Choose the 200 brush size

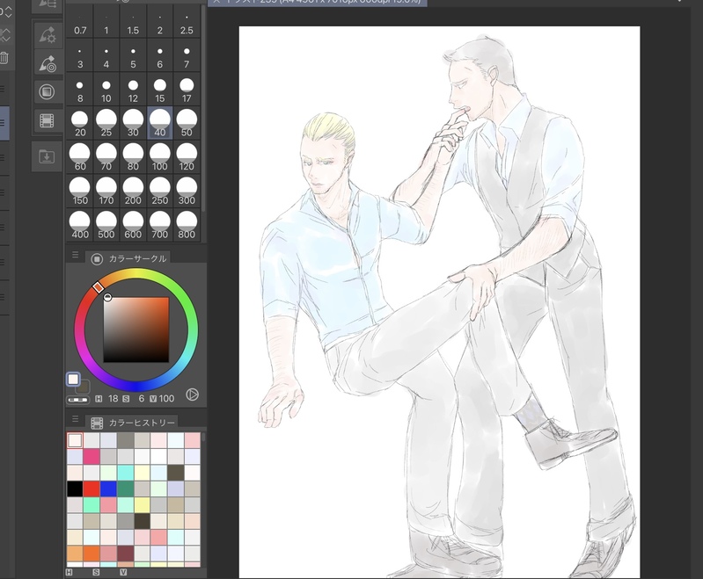pyautogui.click(x=133, y=192)
